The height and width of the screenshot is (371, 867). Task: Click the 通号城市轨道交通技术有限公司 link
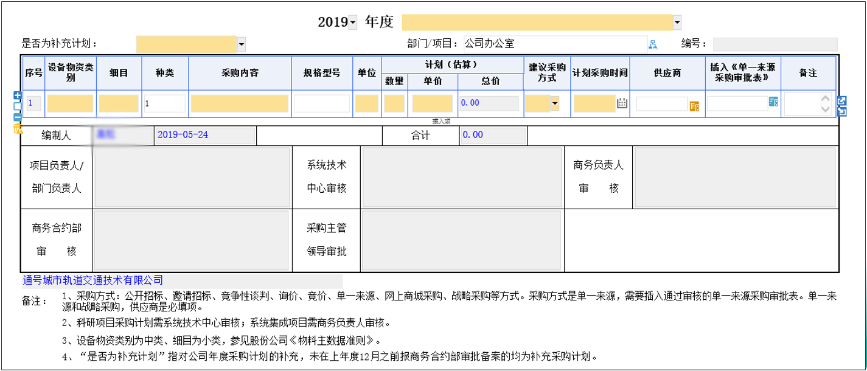(93, 280)
